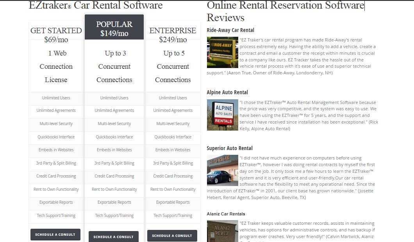Image resolution: width=414 pixels, height=242 pixels.
Task: Click Unlimited Agreements in Popular column
Action: click(x=114, y=110)
